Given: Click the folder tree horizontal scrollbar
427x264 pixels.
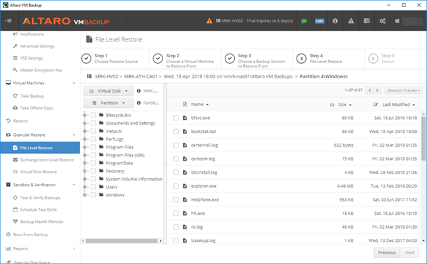Looking at the screenshot, I should [122, 241].
